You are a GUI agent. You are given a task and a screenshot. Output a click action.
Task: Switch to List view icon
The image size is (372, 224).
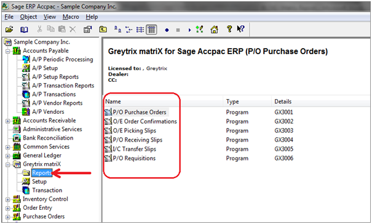pyautogui.click(x=140, y=30)
